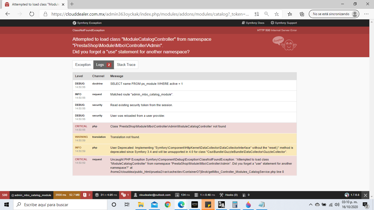
Task: Open the Collections panel
Action: [x=302, y=14]
